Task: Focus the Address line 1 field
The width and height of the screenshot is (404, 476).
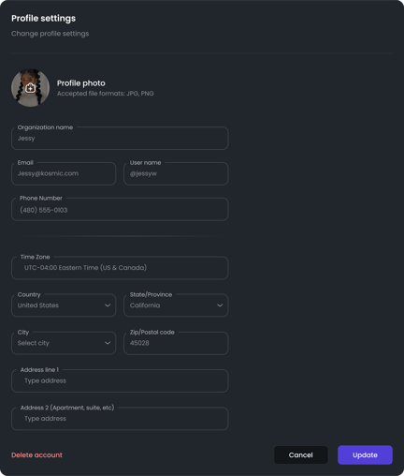Action: click(x=120, y=380)
